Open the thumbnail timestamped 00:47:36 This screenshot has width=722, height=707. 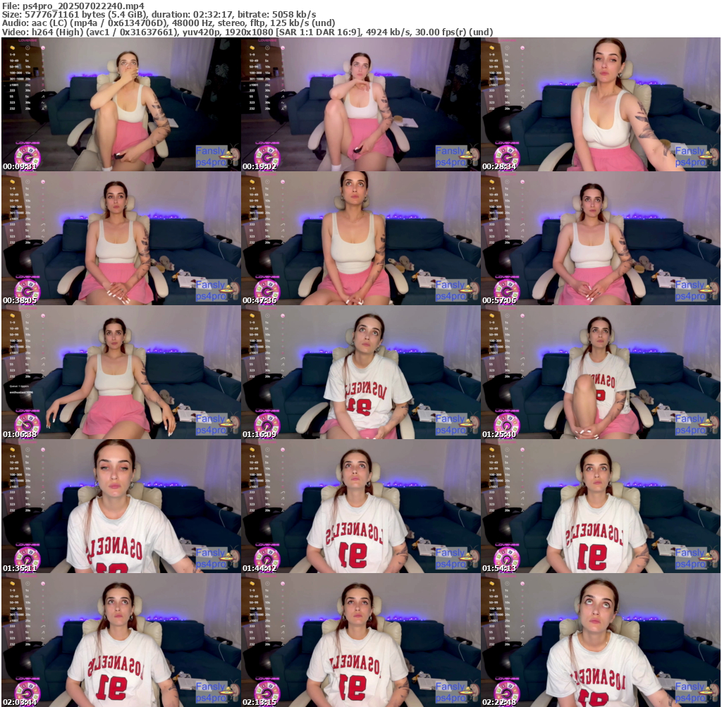click(x=360, y=238)
